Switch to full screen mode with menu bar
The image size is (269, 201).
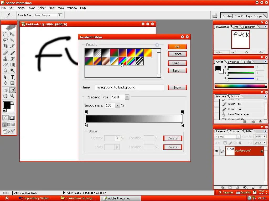[9, 125]
